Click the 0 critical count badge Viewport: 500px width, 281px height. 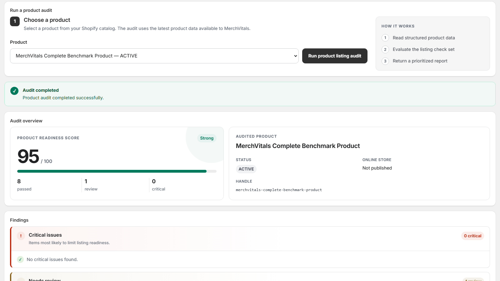coord(472,236)
